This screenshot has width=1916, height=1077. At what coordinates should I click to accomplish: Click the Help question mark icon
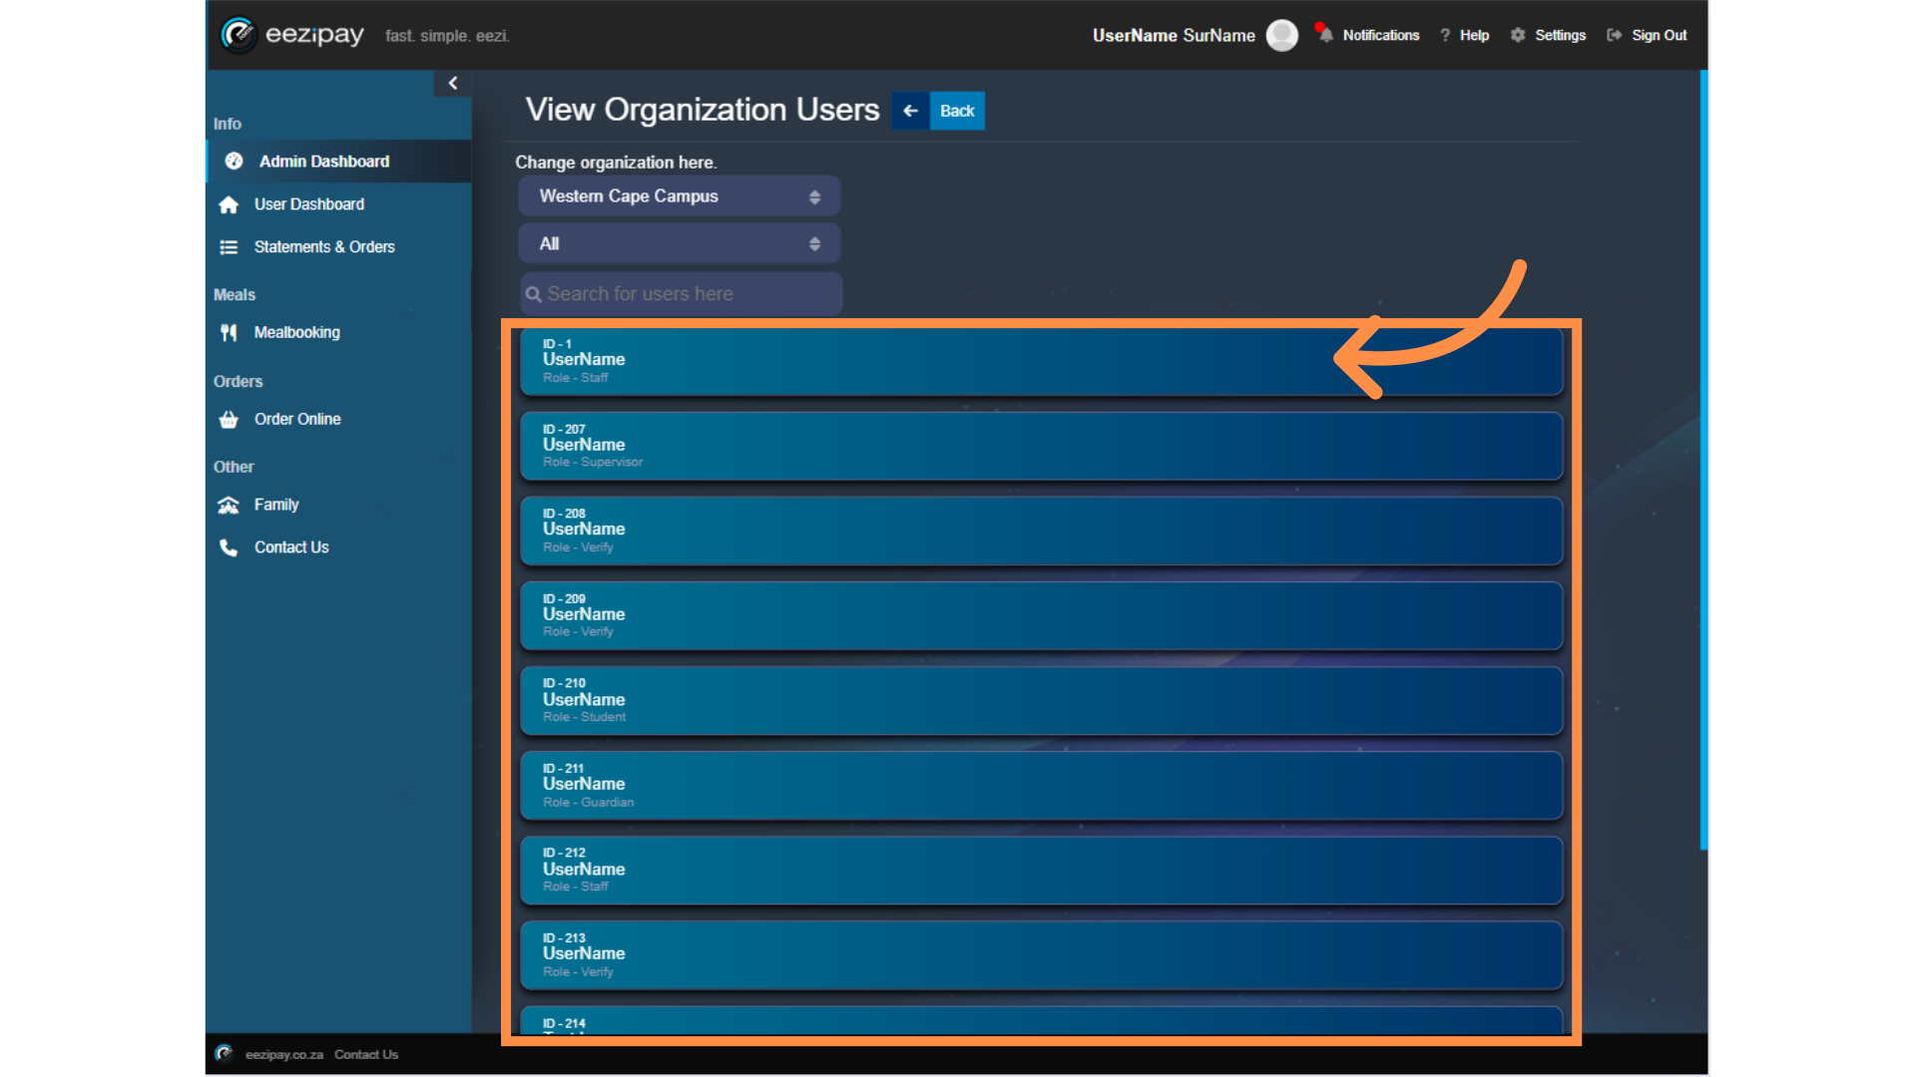click(1445, 35)
